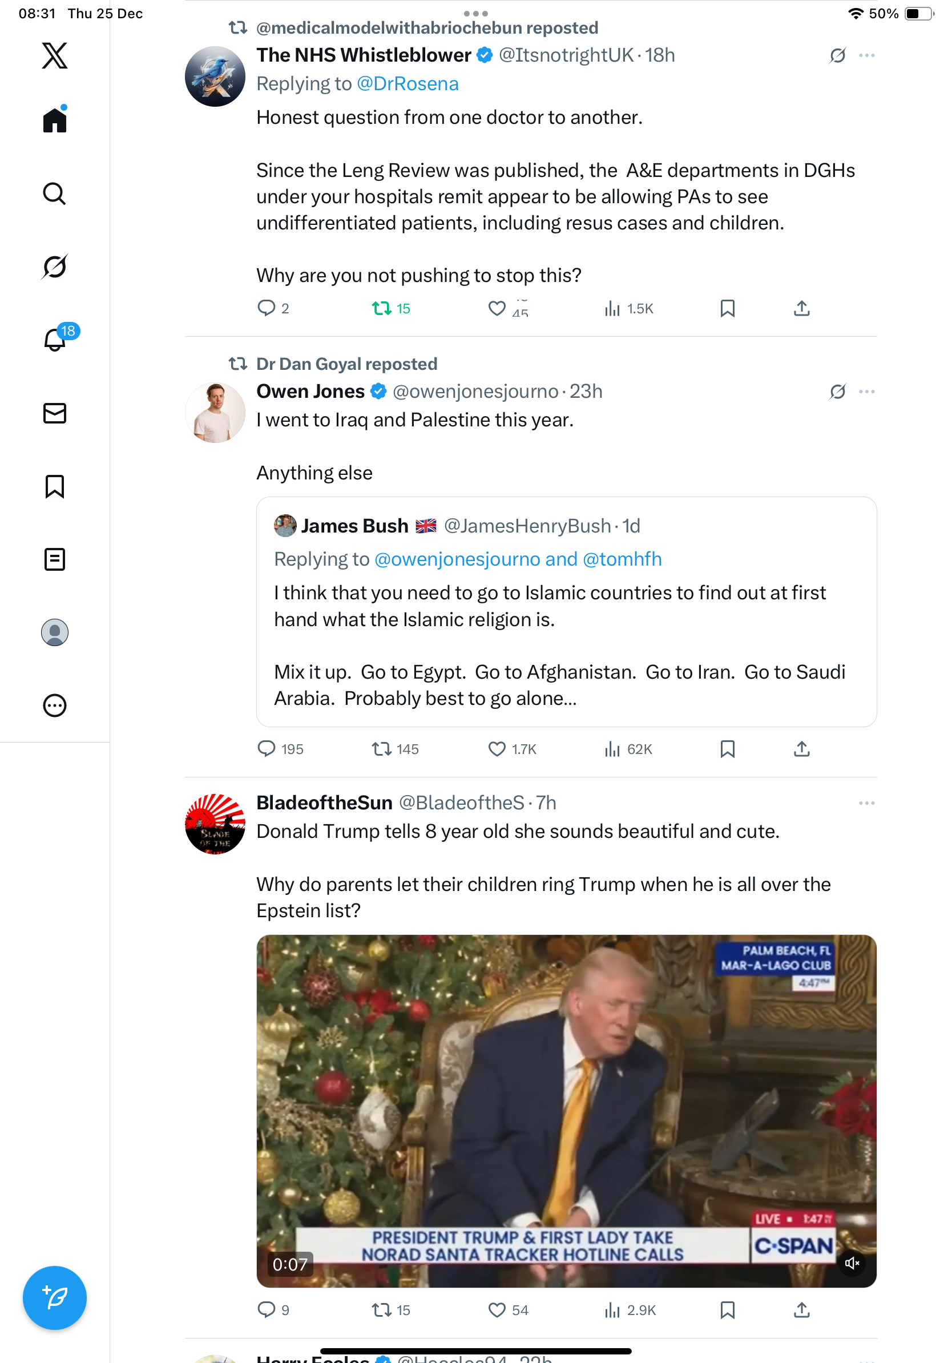Open Messages envelope in sidebar
Viewport: 952px width, 1363px height.
(x=55, y=413)
